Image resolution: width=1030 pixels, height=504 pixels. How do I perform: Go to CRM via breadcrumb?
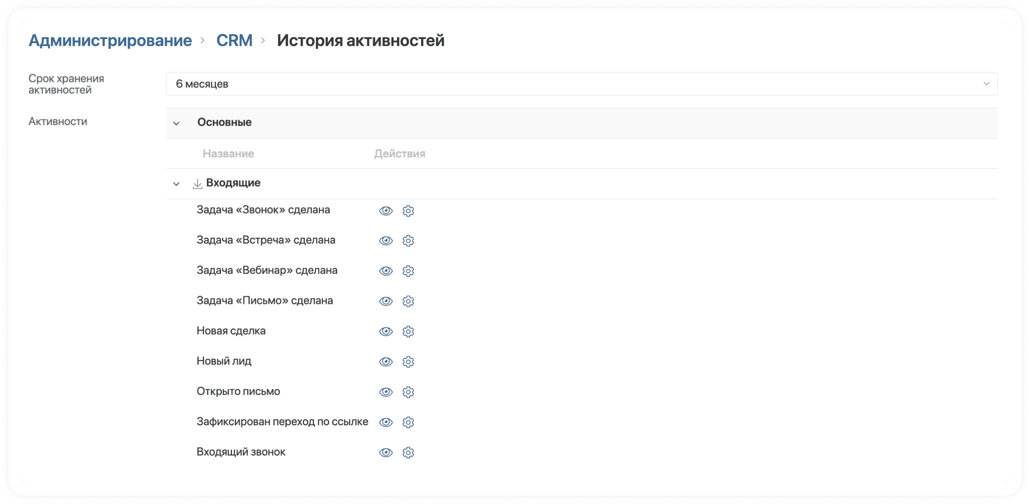(234, 40)
